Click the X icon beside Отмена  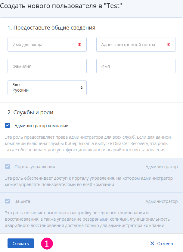[x=152, y=243]
